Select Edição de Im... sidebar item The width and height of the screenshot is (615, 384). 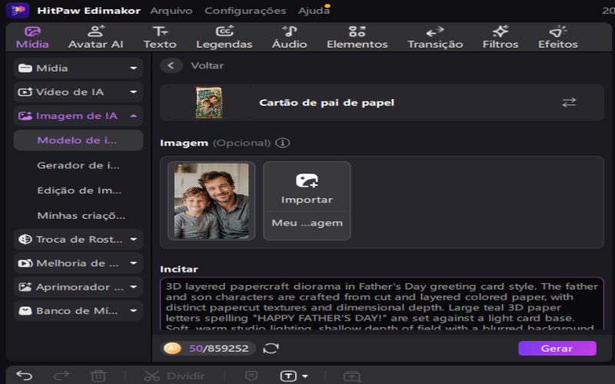pos(79,190)
